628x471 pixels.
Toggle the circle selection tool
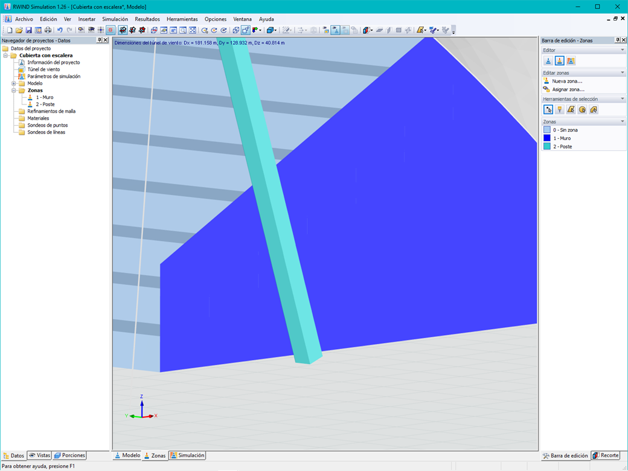(x=580, y=109)
